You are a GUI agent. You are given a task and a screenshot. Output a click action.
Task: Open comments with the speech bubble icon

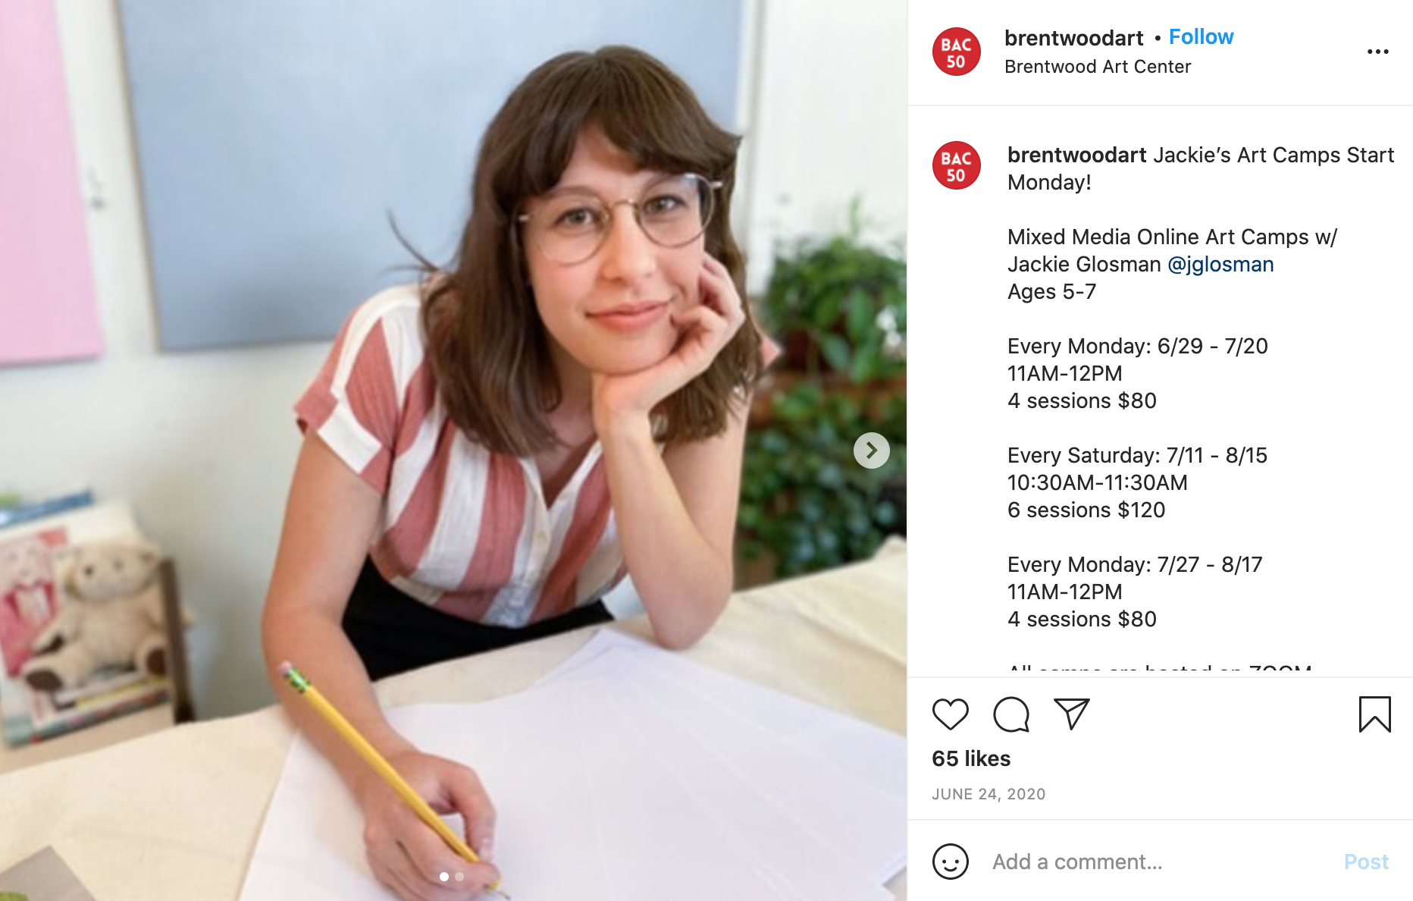tap(1011, 714)
